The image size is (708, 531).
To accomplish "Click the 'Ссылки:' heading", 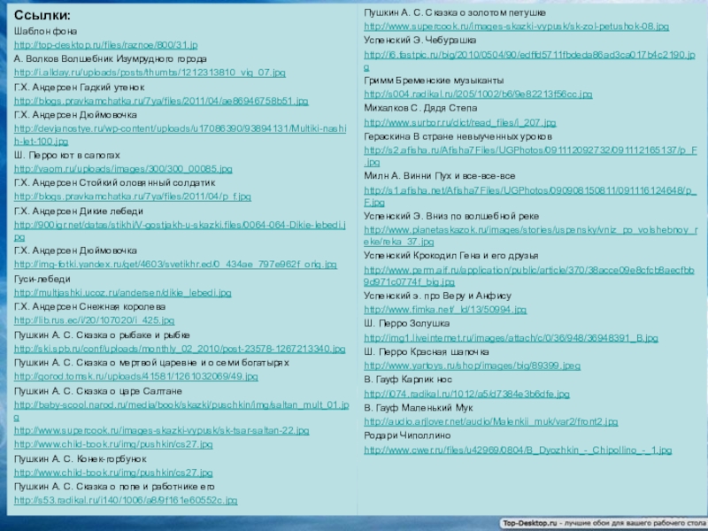I will tap(42, 15).
